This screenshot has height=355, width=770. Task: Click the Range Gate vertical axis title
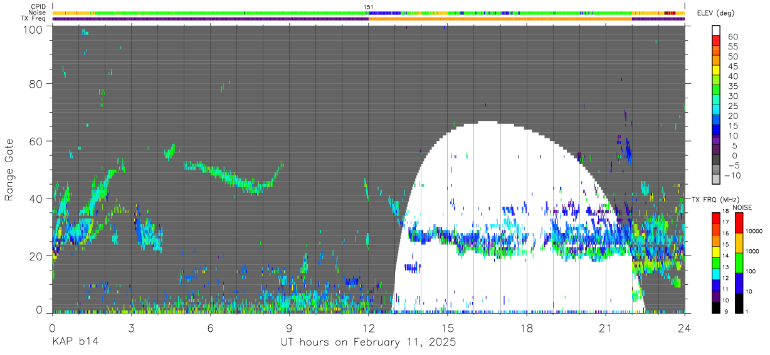[9, 170]
